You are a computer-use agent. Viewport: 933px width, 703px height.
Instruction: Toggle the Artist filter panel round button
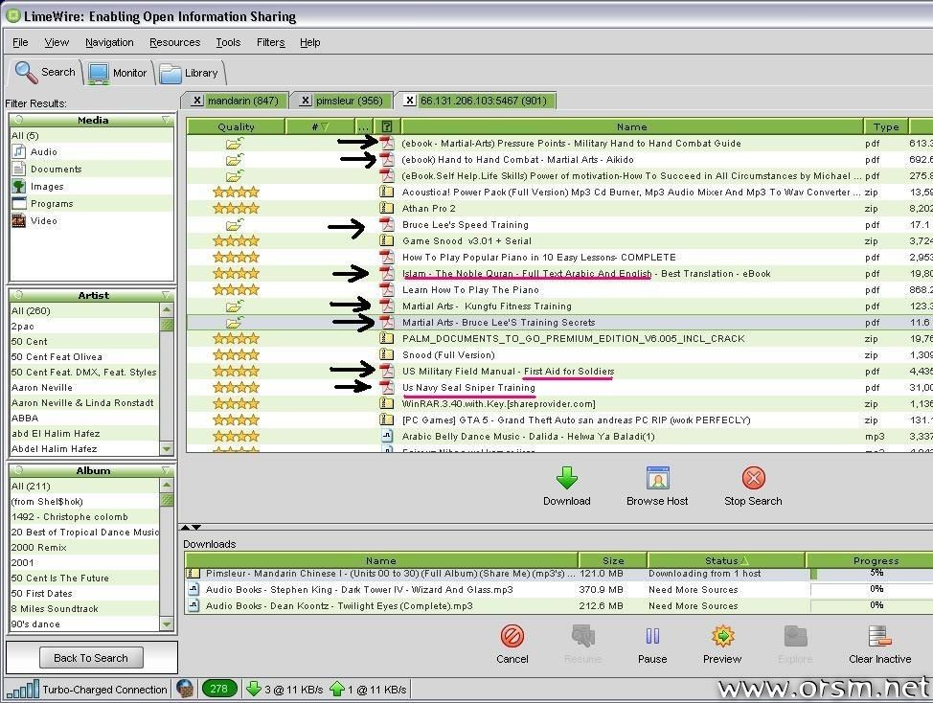tap(18, 295)
